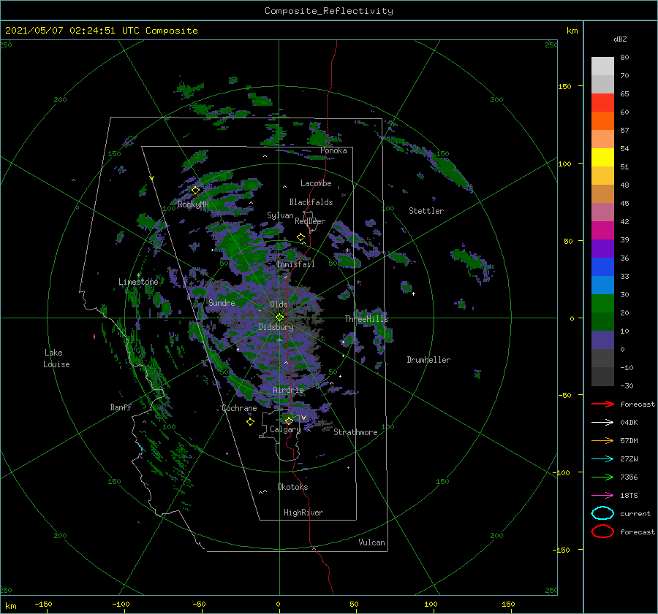
Task: Click the Sylvan label on map
Action: pyautogui.click(x=280, y=215)
